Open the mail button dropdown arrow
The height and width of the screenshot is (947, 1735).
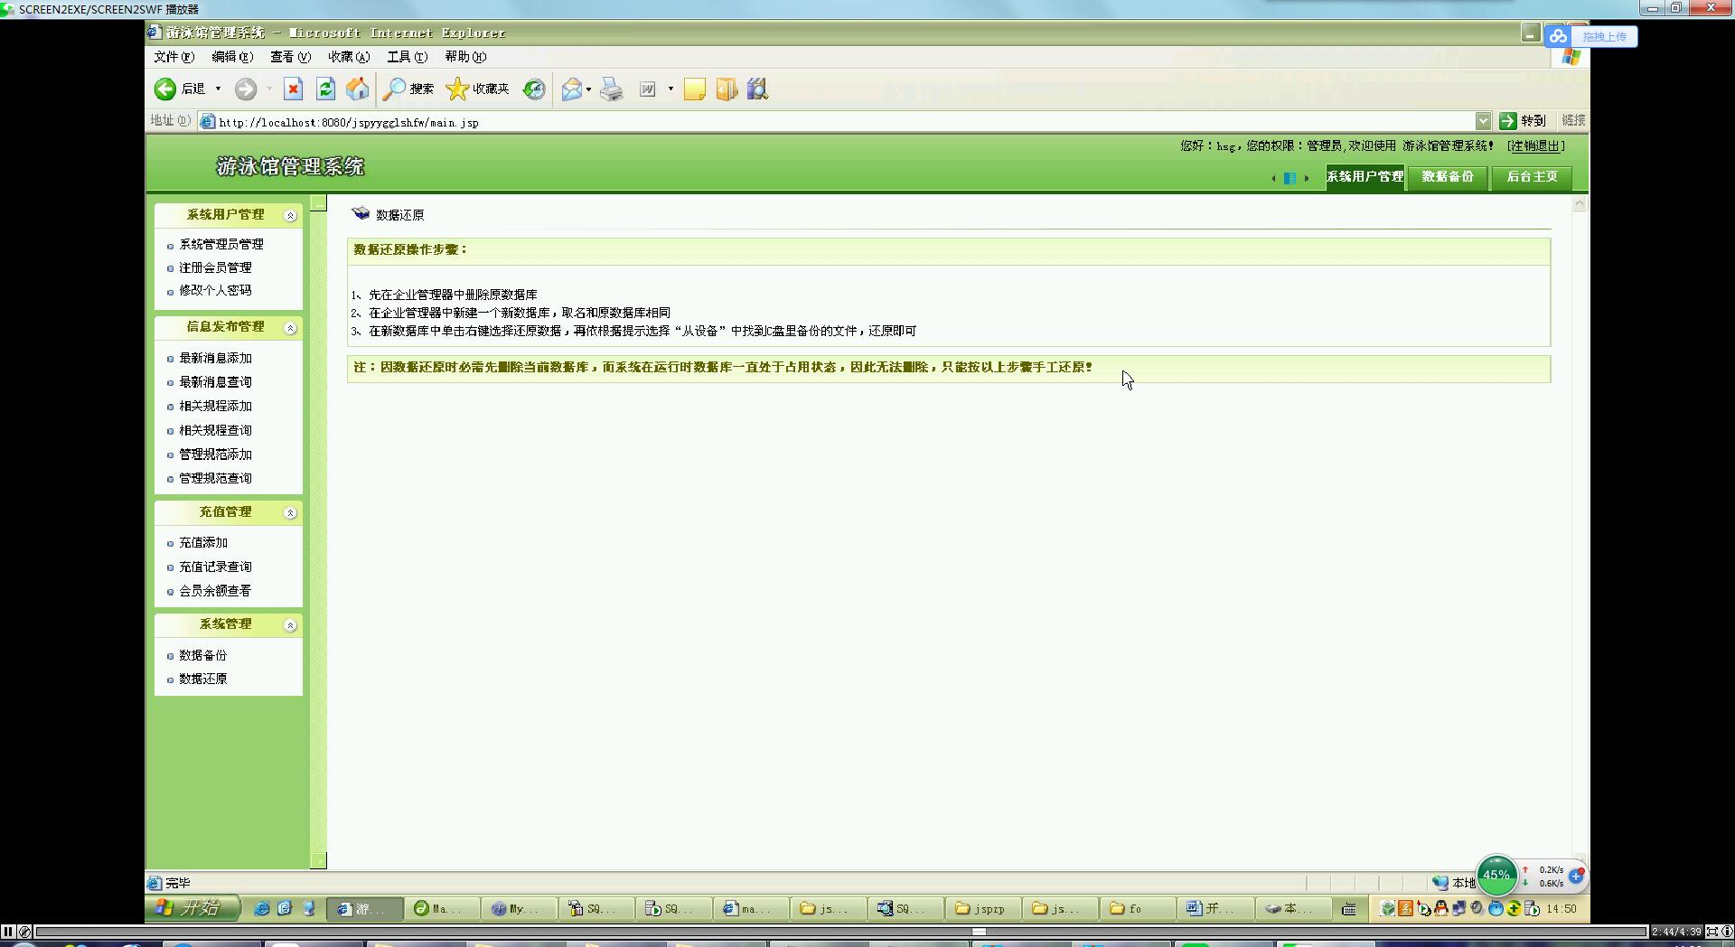pos(588,89)
